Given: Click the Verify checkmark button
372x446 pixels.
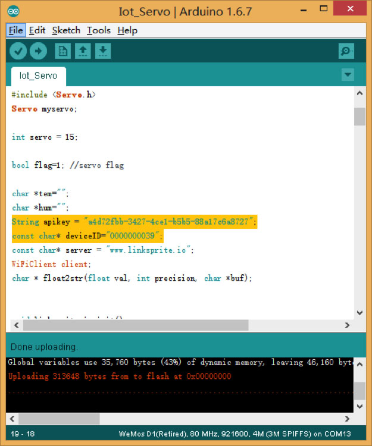Looking at the screenshot, I should [x=18, y=51].
